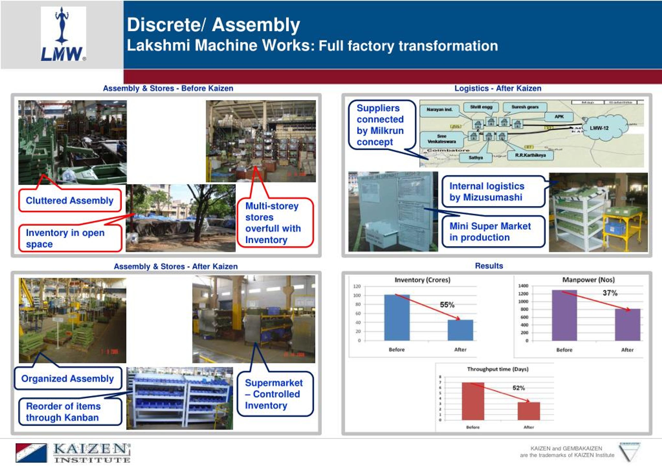The width and height of the screenshot is (662, 467).
Task: Click the Mini Super Market in production callout
Action: (493, 232)
